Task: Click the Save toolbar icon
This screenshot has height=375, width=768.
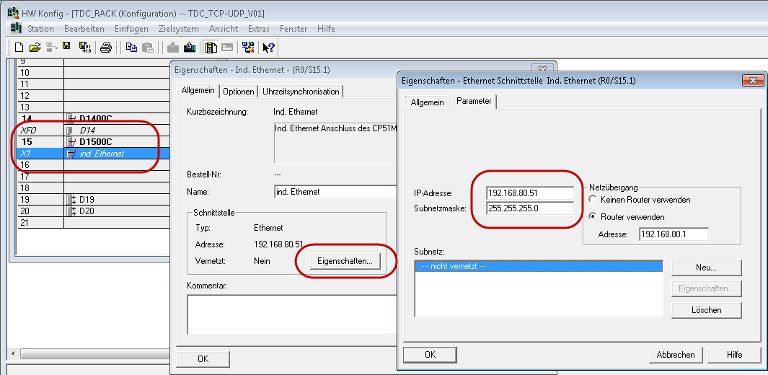Action: tap(66, 48)
